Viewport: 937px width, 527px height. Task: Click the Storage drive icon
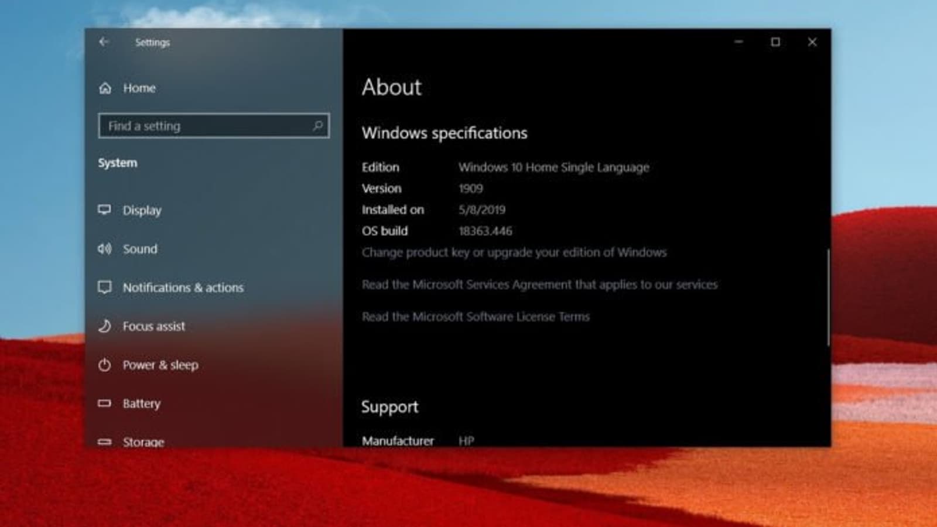click(x=104, y=442)
